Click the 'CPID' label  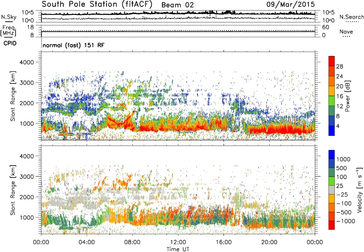(x=10, y=43)
